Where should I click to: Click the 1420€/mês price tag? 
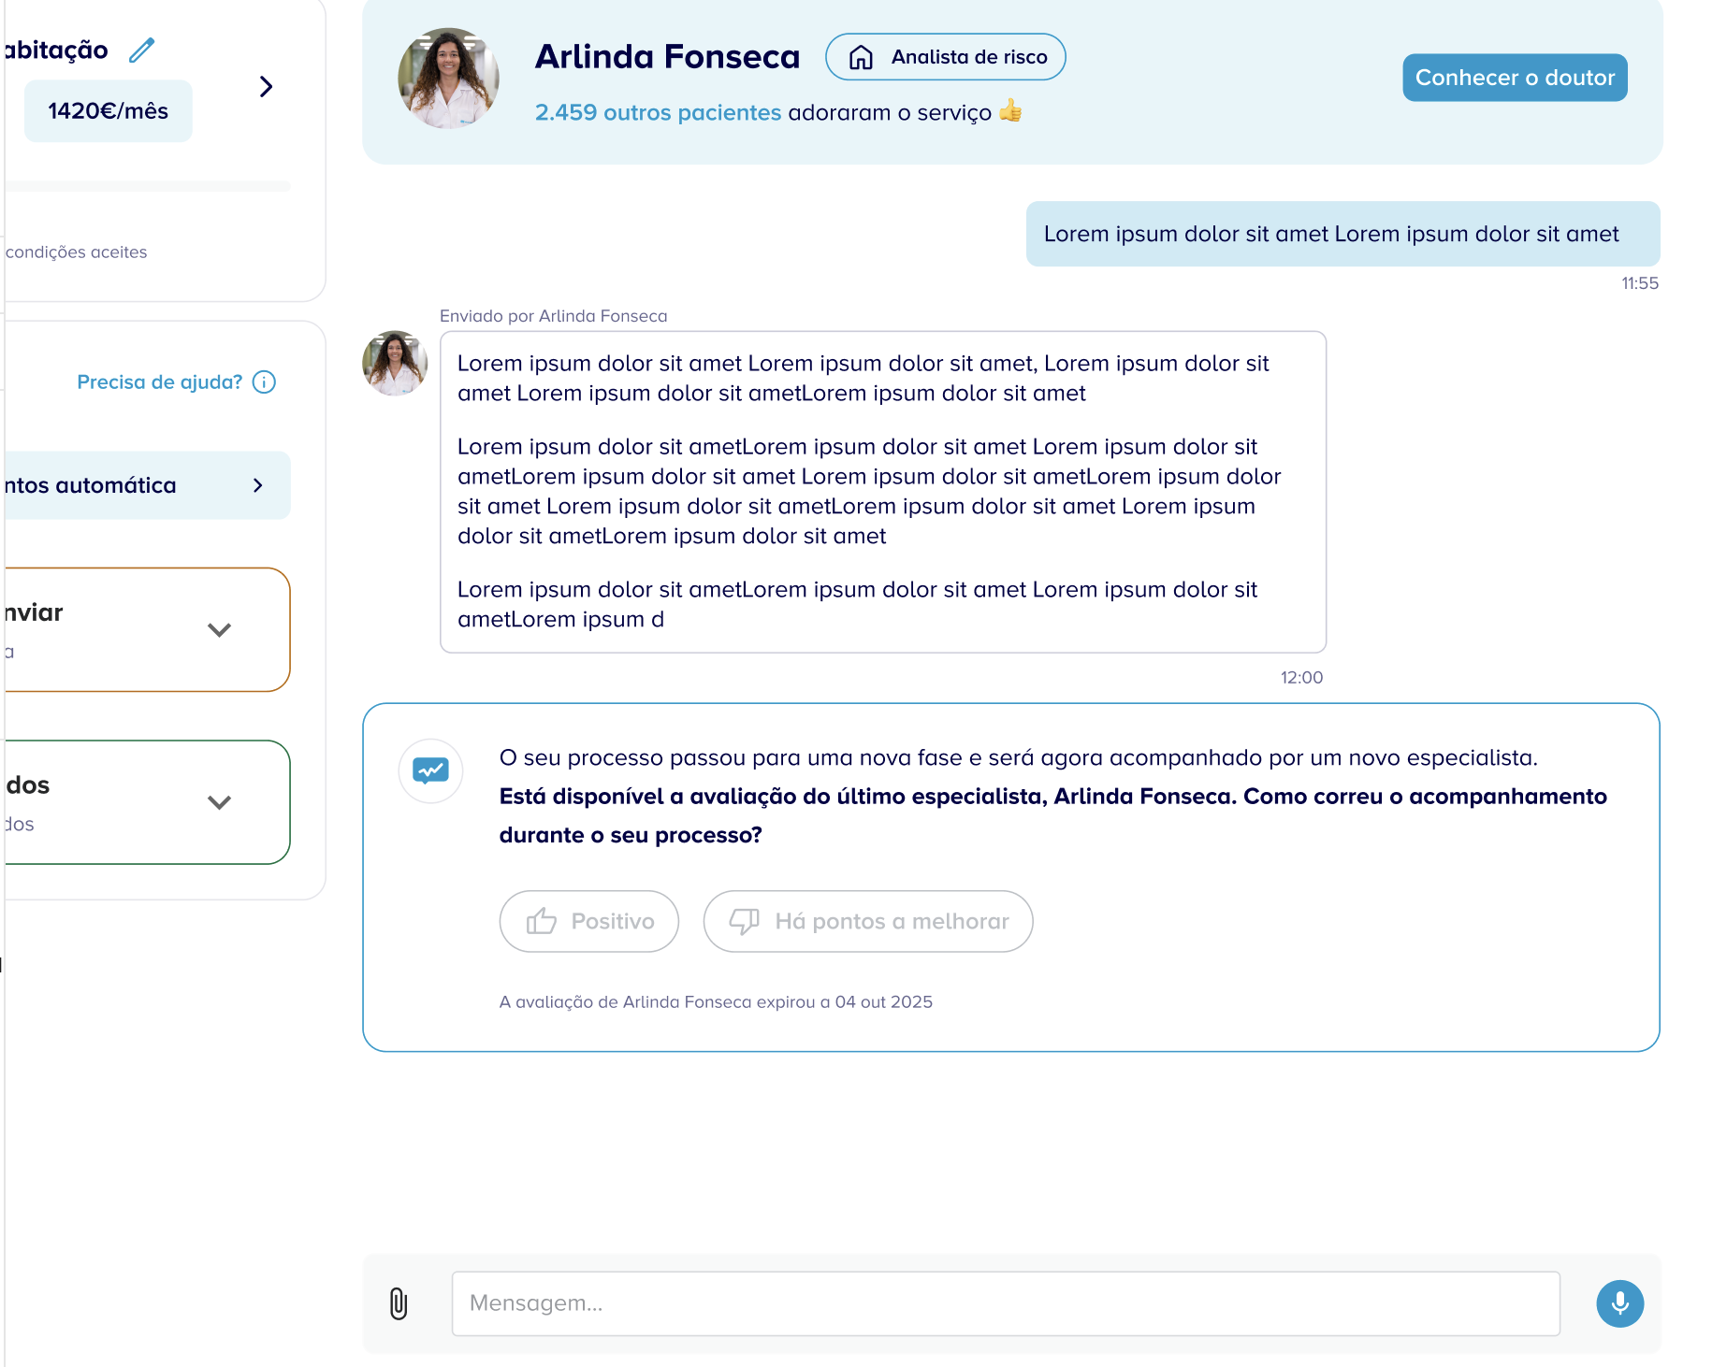108,111
